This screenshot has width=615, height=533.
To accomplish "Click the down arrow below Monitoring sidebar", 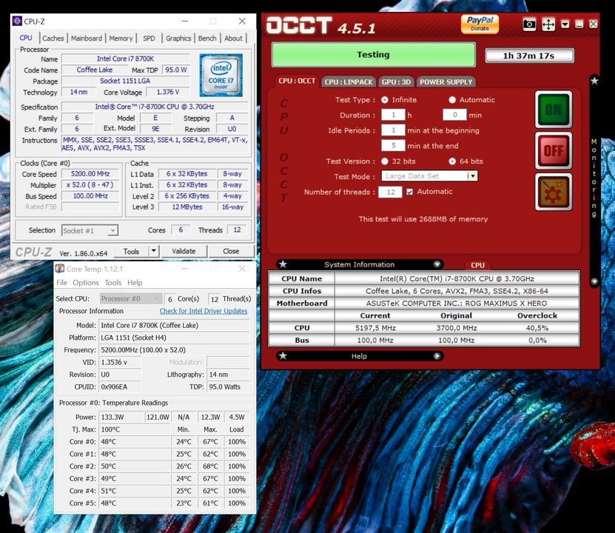I will 594,281.
